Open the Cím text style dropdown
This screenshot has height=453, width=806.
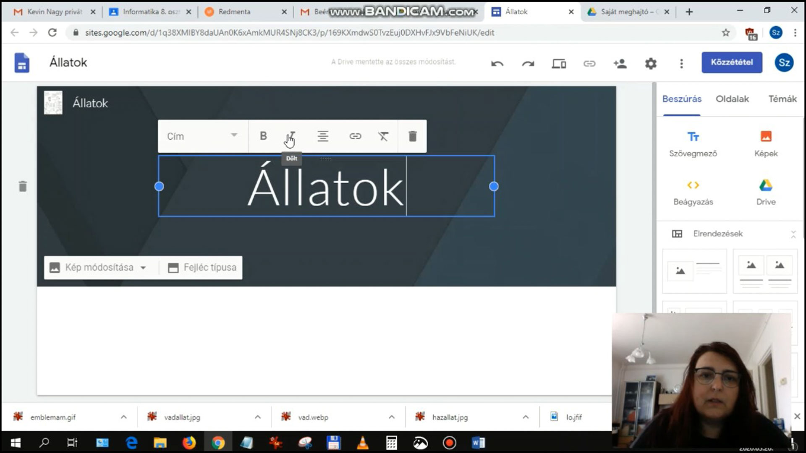click(x=202, y=136)
